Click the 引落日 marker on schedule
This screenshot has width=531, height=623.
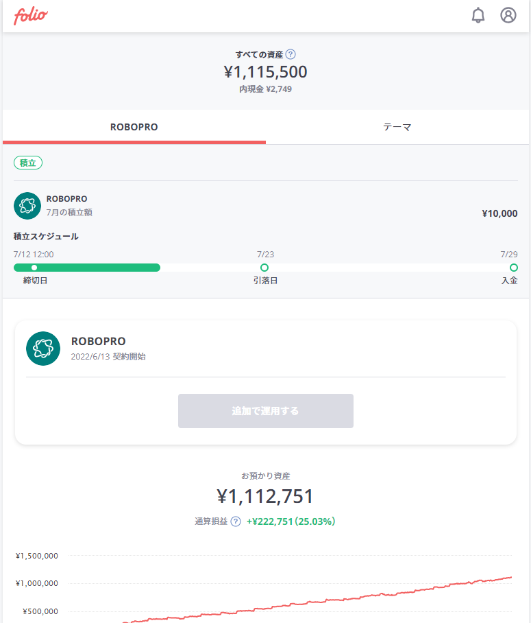tap(264, 268)
